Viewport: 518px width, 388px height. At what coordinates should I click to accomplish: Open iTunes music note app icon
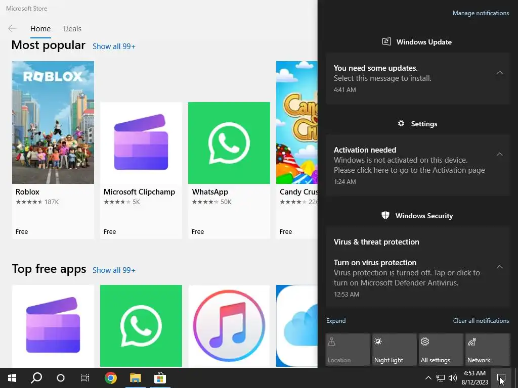229,326
